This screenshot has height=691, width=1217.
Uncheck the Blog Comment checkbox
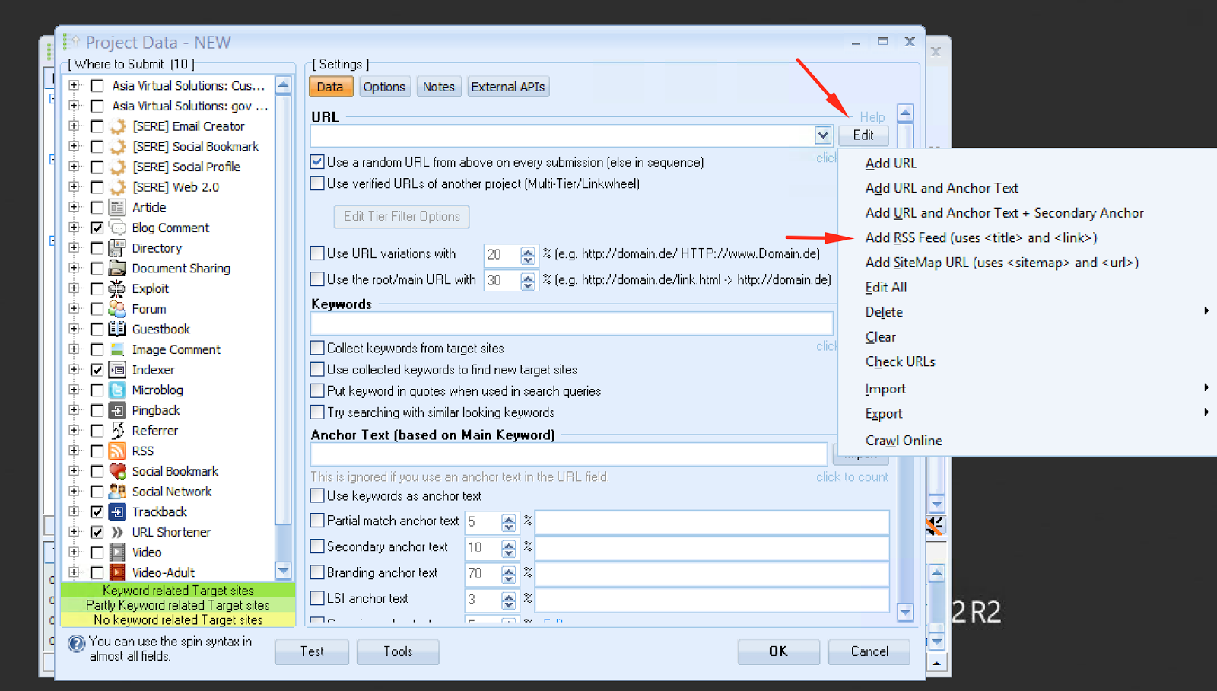point(97,228)
